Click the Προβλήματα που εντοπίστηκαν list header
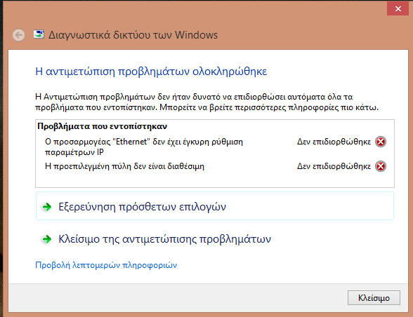Image resolution: width=413 pixels, height=317 pixels. 103,126
